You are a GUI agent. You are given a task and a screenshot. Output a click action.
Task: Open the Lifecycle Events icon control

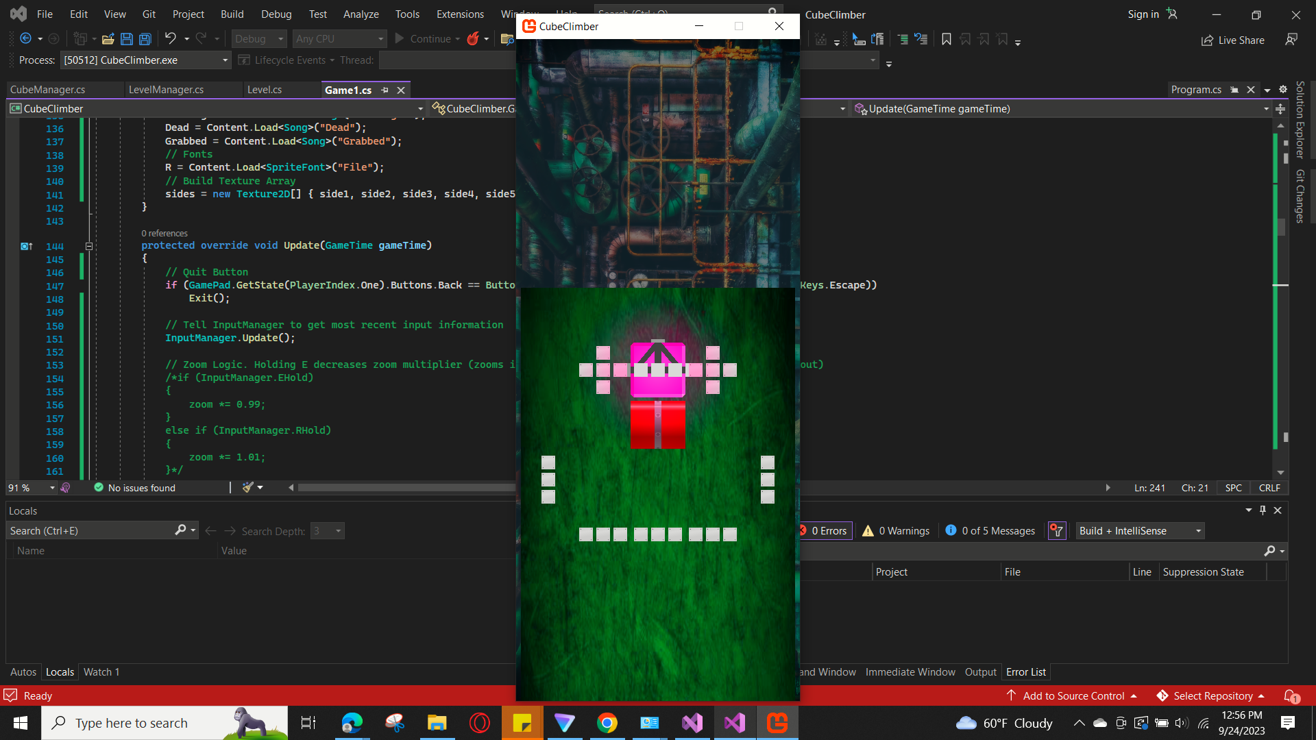coord(245,60)
